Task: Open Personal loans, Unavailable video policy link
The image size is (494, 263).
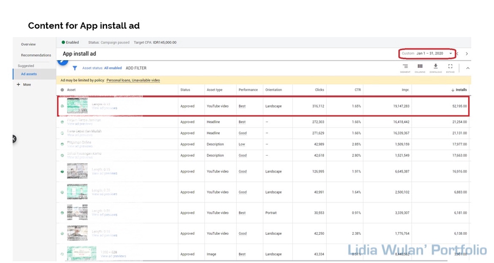Action: point(133,80)
